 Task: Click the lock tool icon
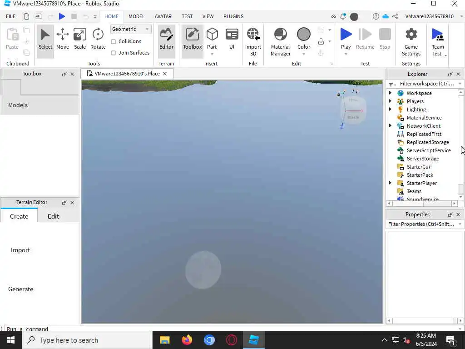(x=321, y=41)
